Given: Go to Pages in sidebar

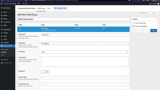Looking at the screenshot, I should [x=5, y=19].
